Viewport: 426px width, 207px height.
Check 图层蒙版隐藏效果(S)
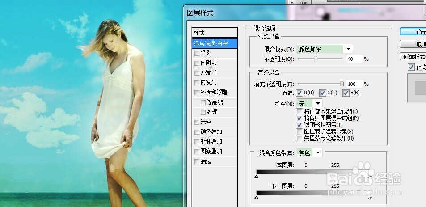pos(299,132)
